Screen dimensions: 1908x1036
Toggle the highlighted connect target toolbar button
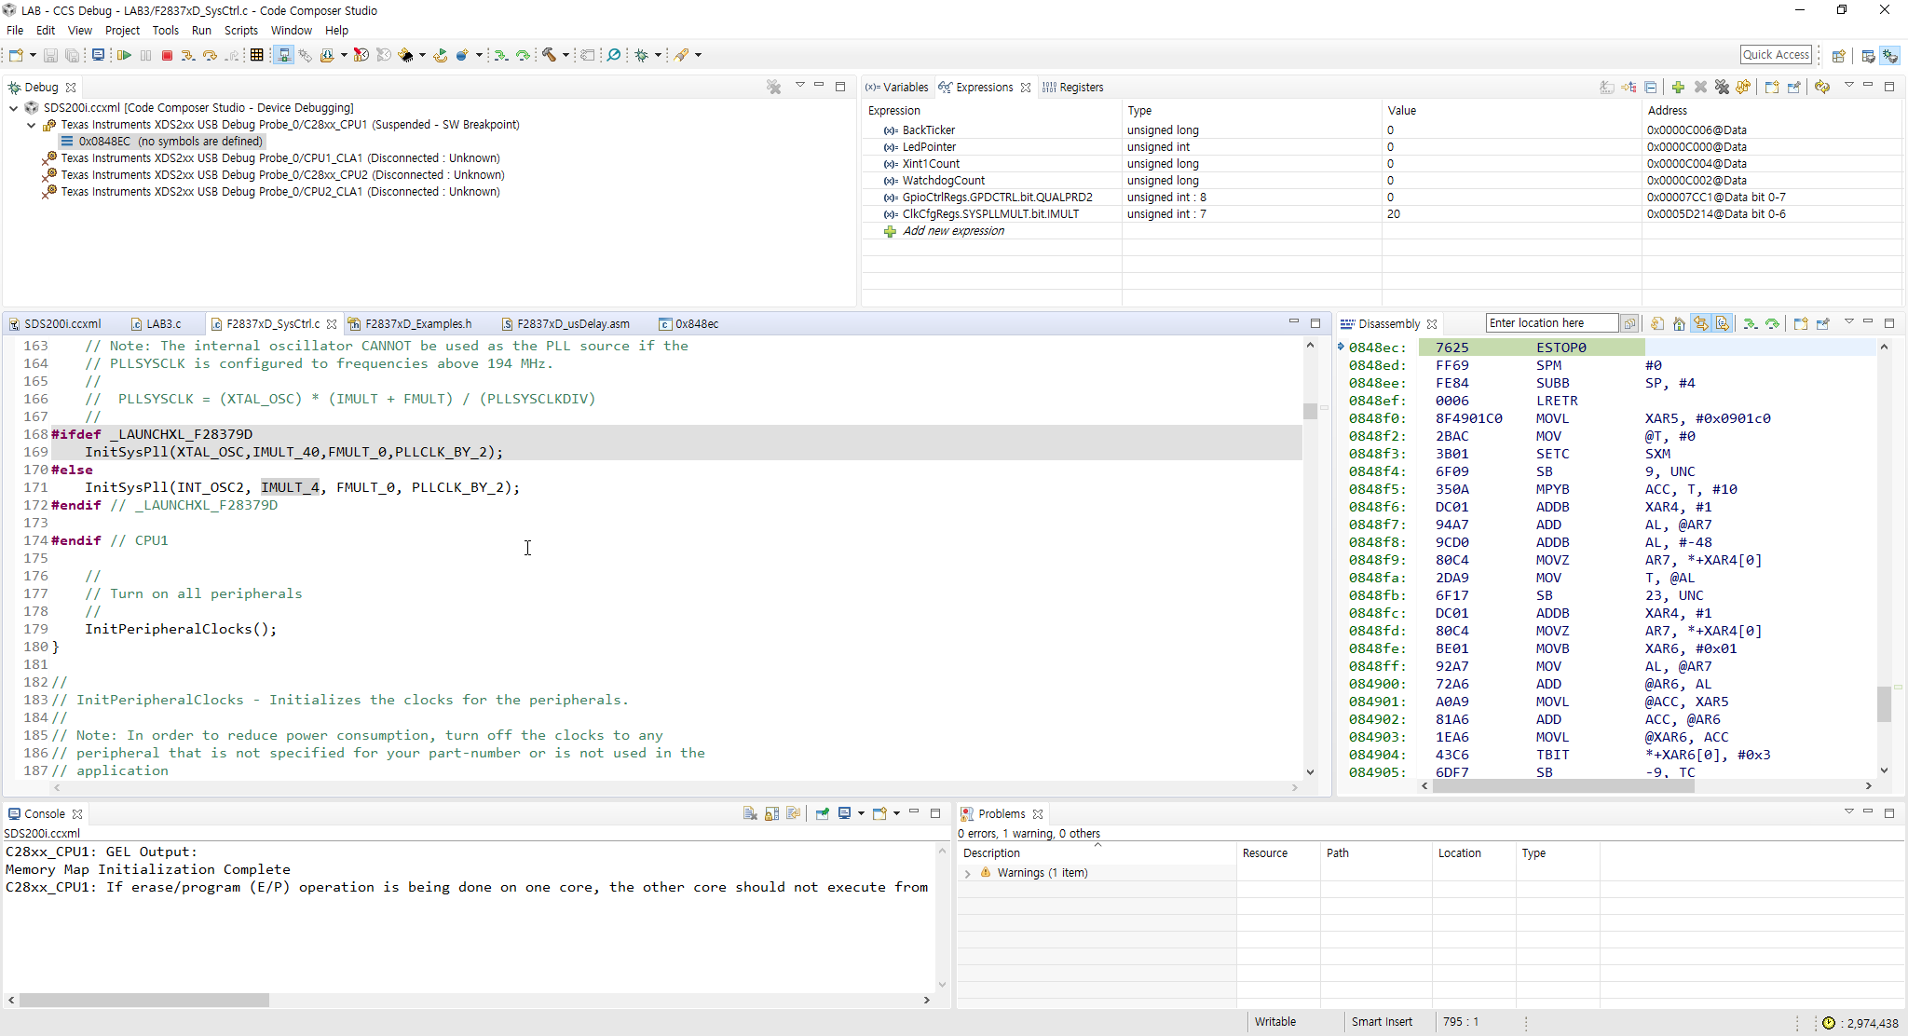pyautogui.click(x=284, y=56)
